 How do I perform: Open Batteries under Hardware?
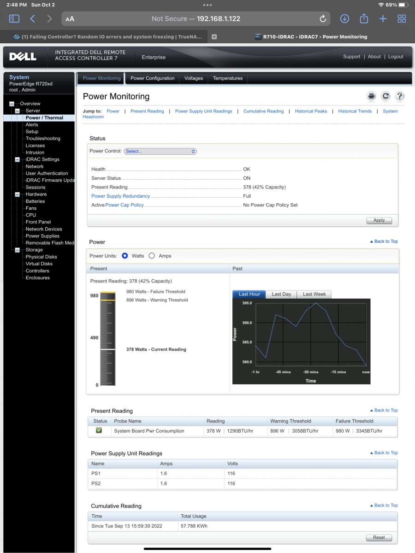35,201
